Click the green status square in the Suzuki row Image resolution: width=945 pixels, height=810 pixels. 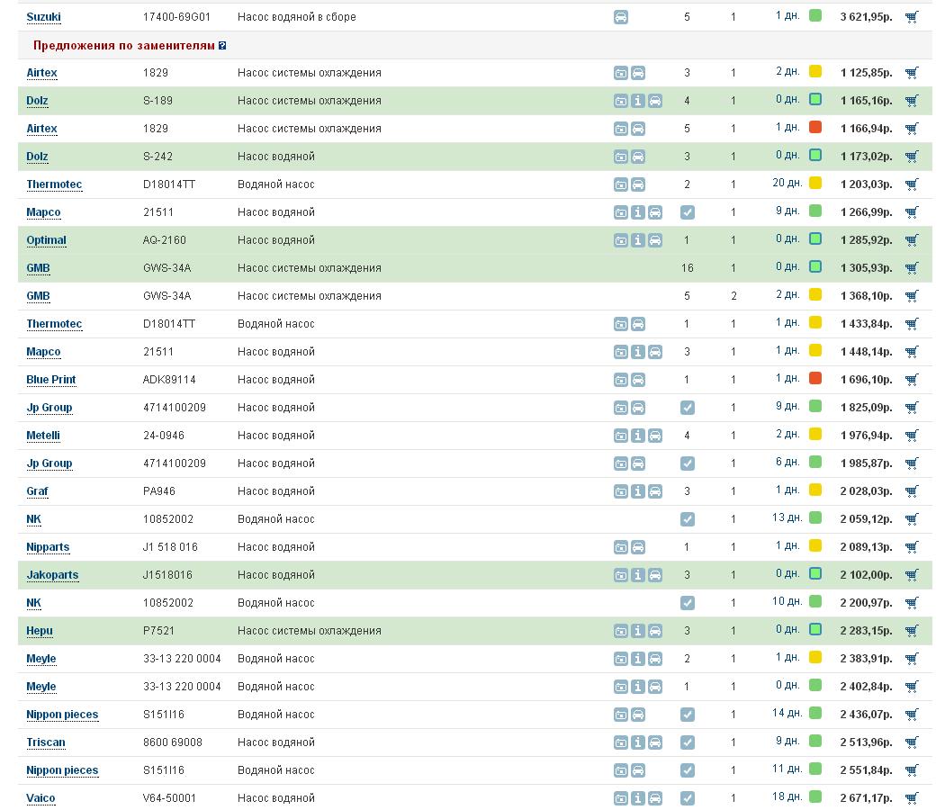815,15
